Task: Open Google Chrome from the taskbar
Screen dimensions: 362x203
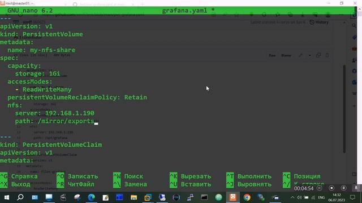Action: coord(247,197)
